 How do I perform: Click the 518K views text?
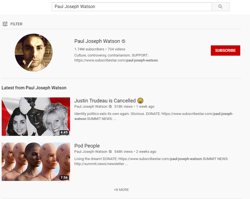(123, 106)
